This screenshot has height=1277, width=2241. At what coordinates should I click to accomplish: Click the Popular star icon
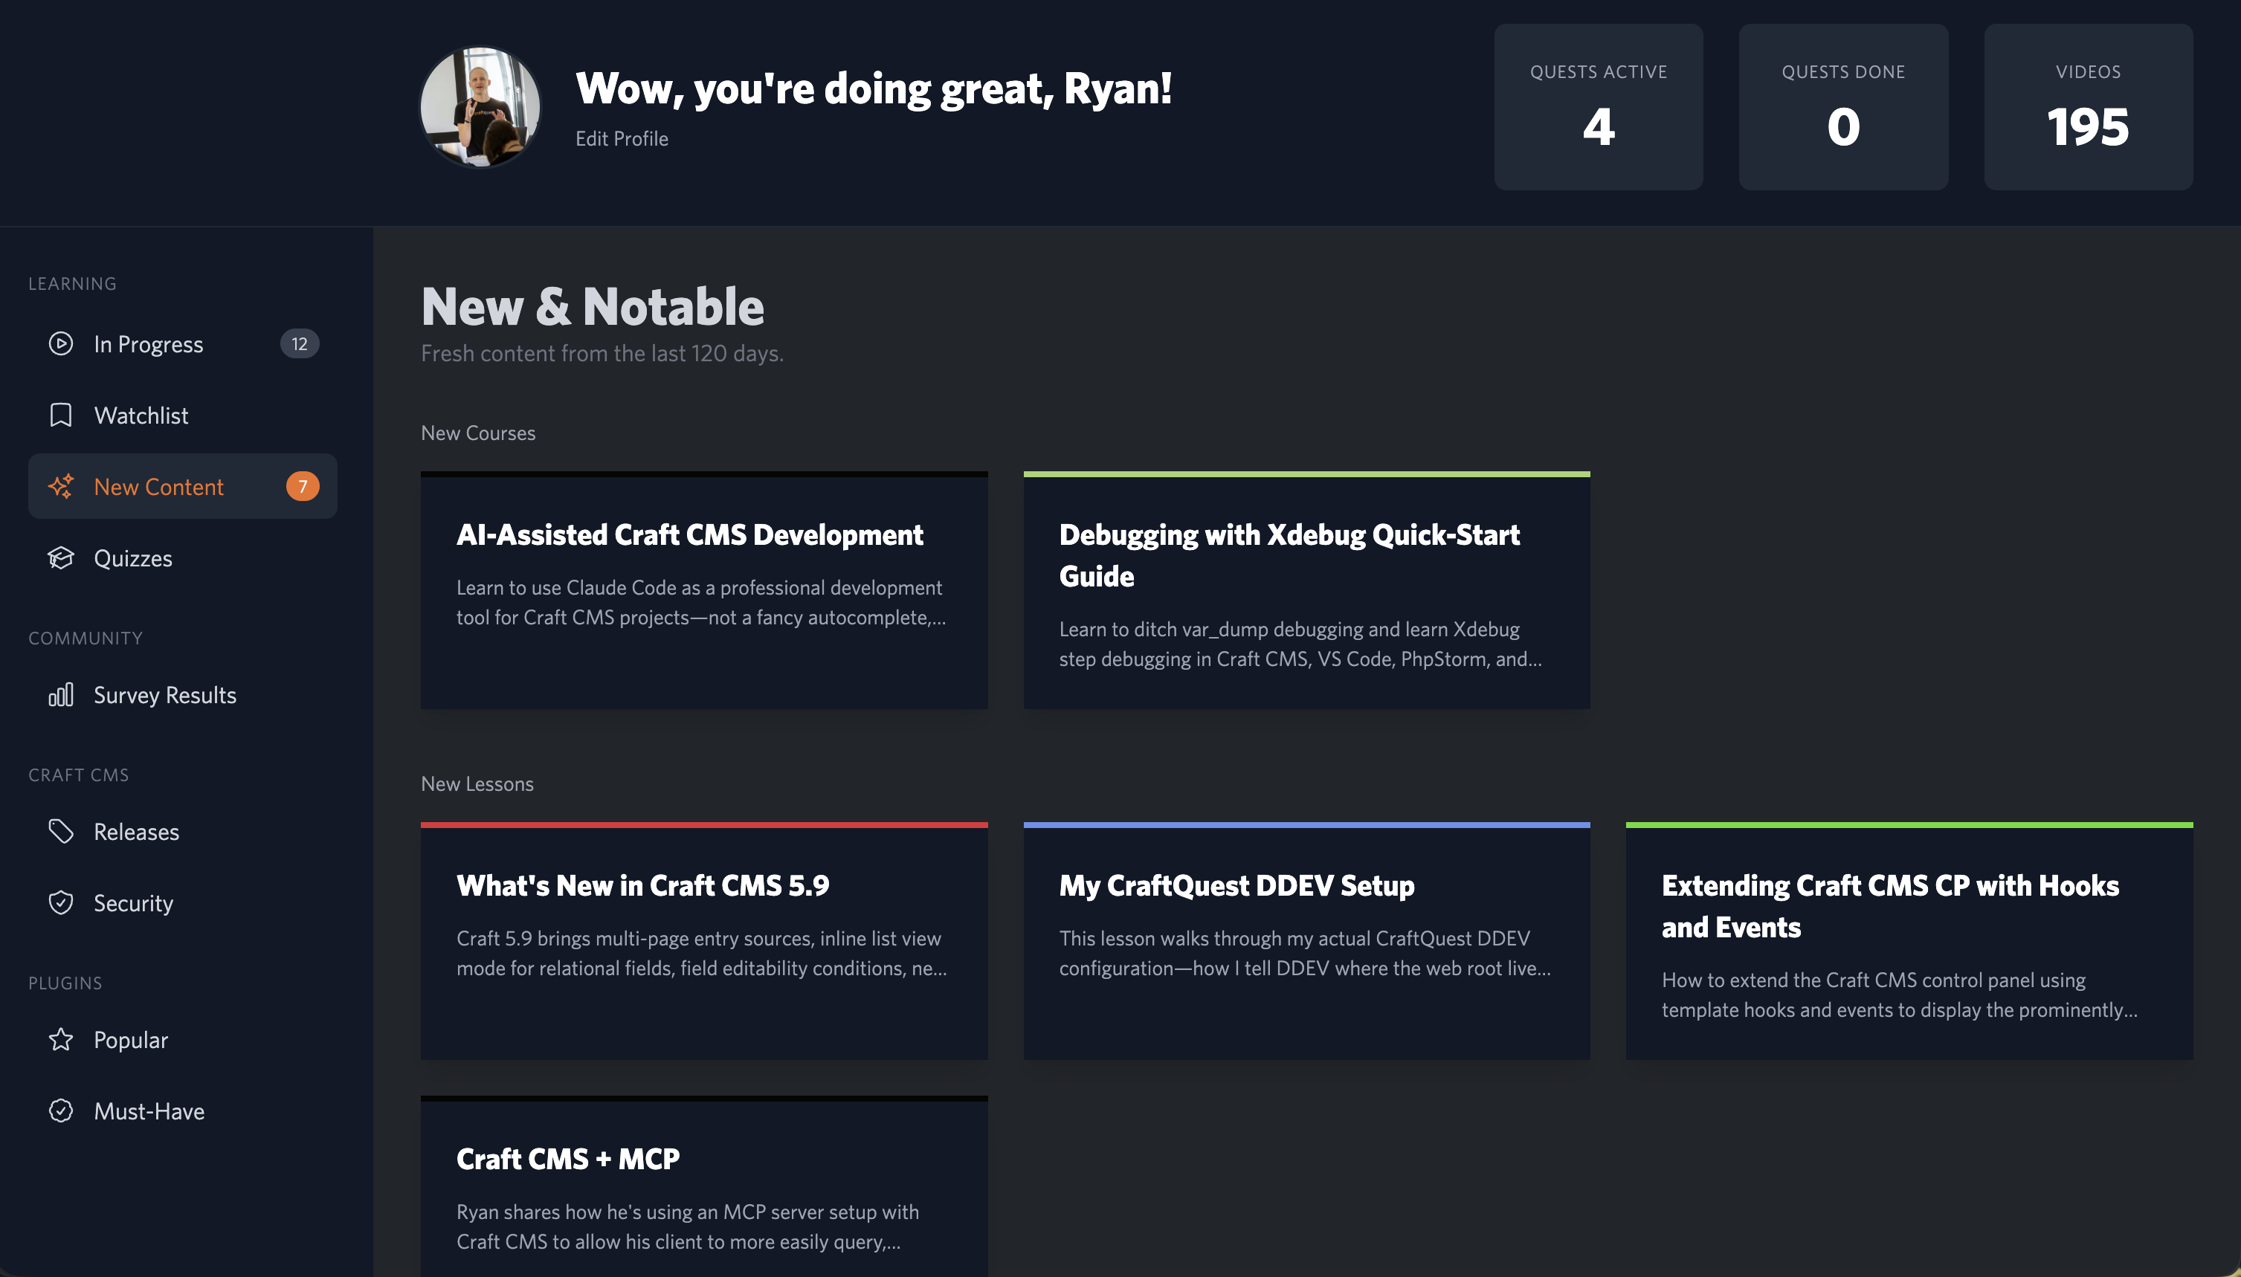click(60, 1039)
